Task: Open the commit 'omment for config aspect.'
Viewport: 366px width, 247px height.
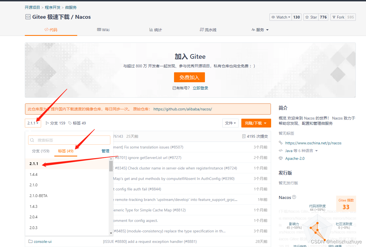Action: pos(135,221)
